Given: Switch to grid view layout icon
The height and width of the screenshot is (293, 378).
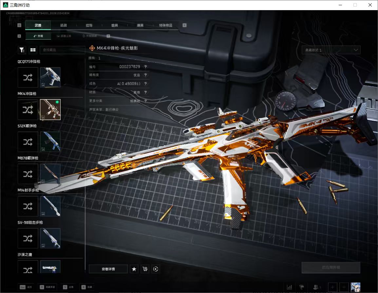Looking at the screenshot, I should point(33,50).
